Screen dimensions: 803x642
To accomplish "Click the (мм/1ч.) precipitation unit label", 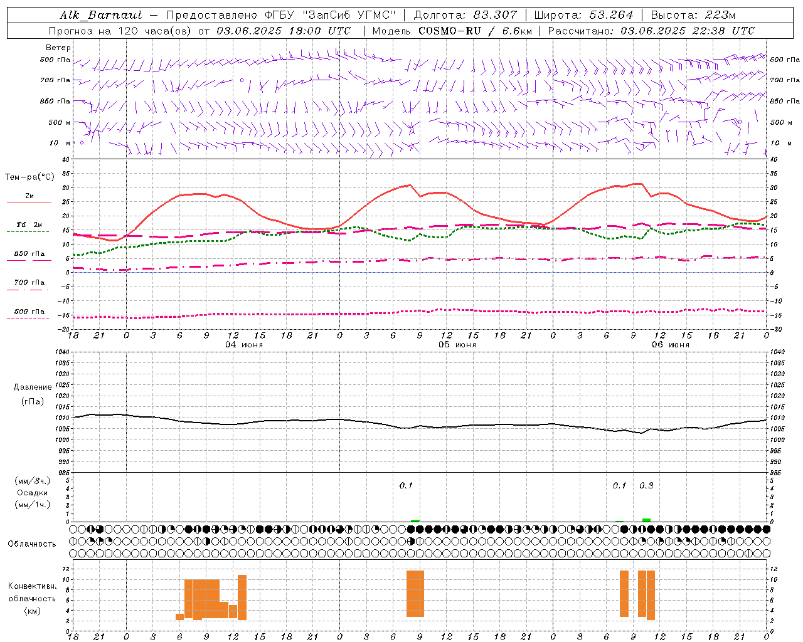I will [33, 505].
